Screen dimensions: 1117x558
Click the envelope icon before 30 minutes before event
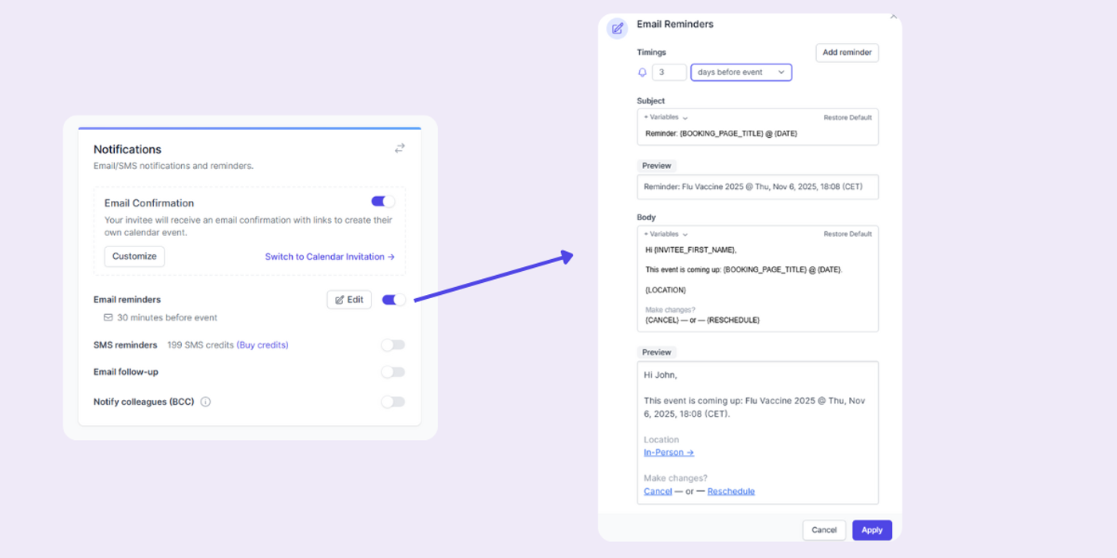[x=107, y=316]
